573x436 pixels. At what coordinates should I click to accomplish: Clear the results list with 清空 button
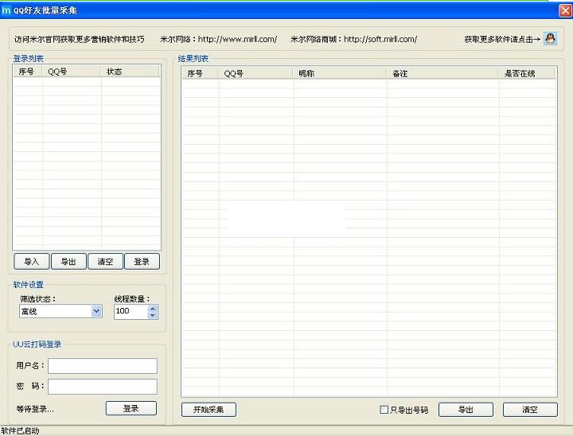530,410
